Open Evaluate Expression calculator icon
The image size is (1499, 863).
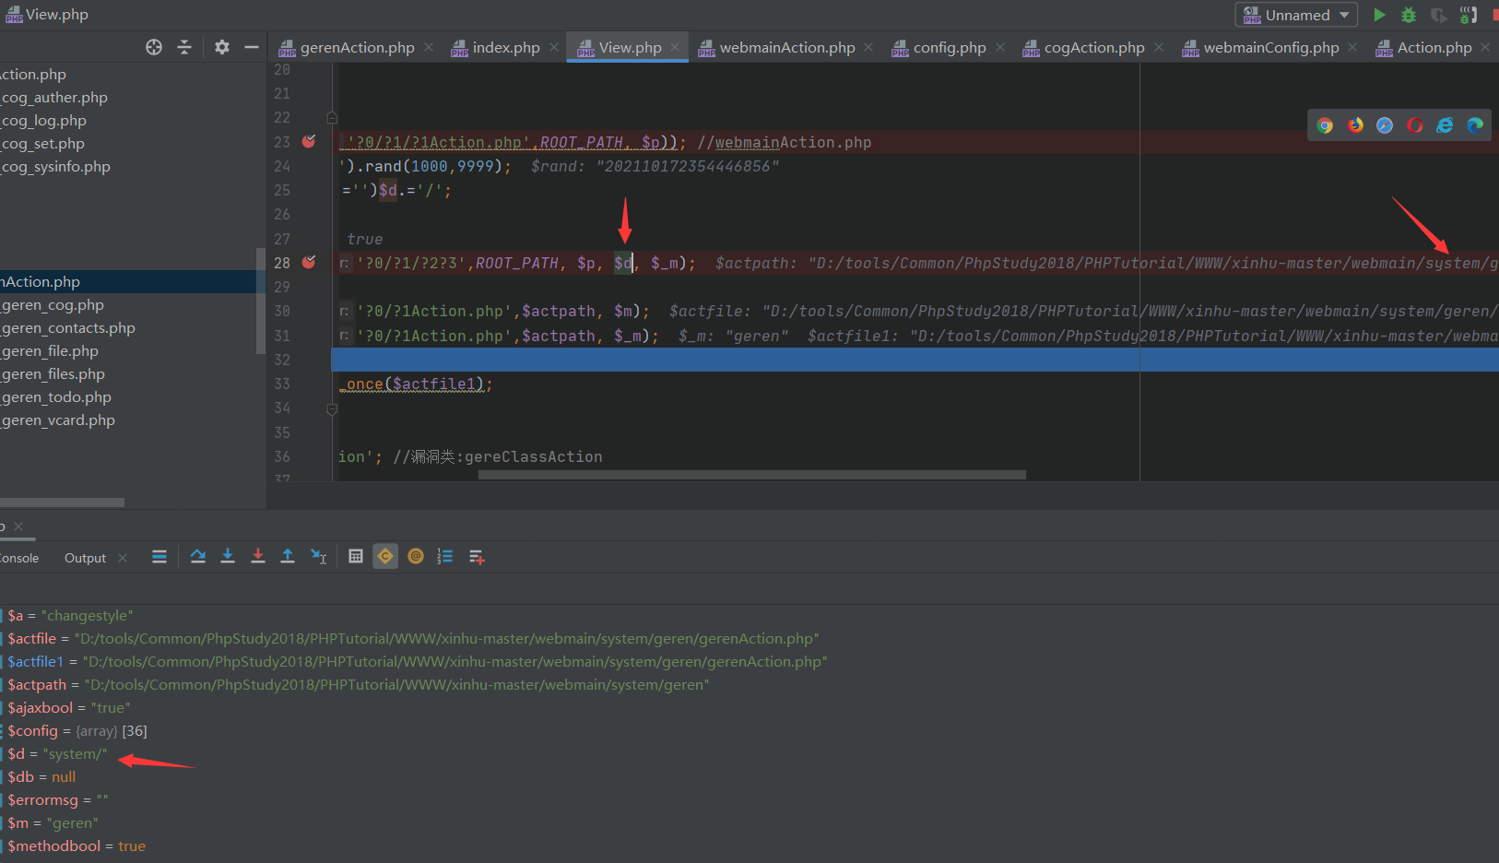tap(356, 556)
